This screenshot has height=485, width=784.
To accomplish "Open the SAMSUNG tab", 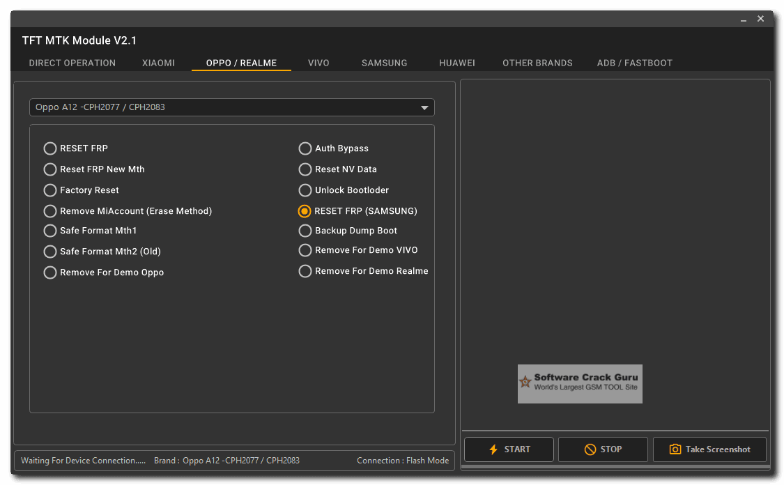I will (385, 63).
